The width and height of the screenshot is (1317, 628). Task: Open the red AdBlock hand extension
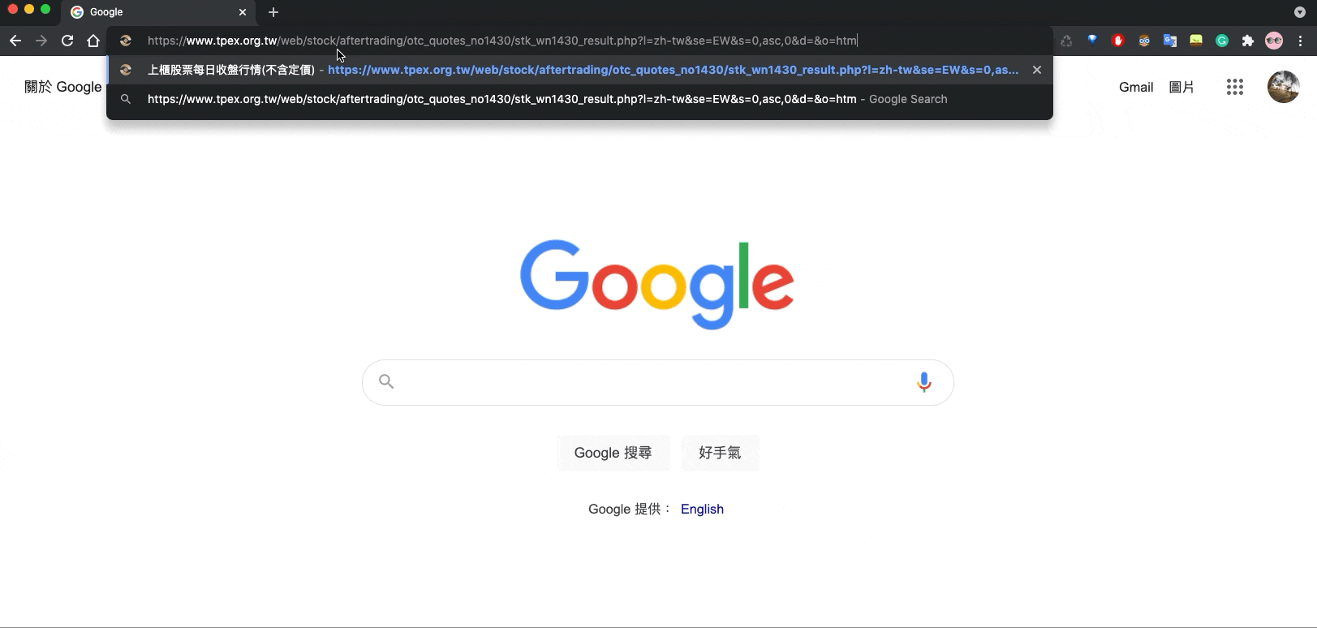(x=1118, y=41)
